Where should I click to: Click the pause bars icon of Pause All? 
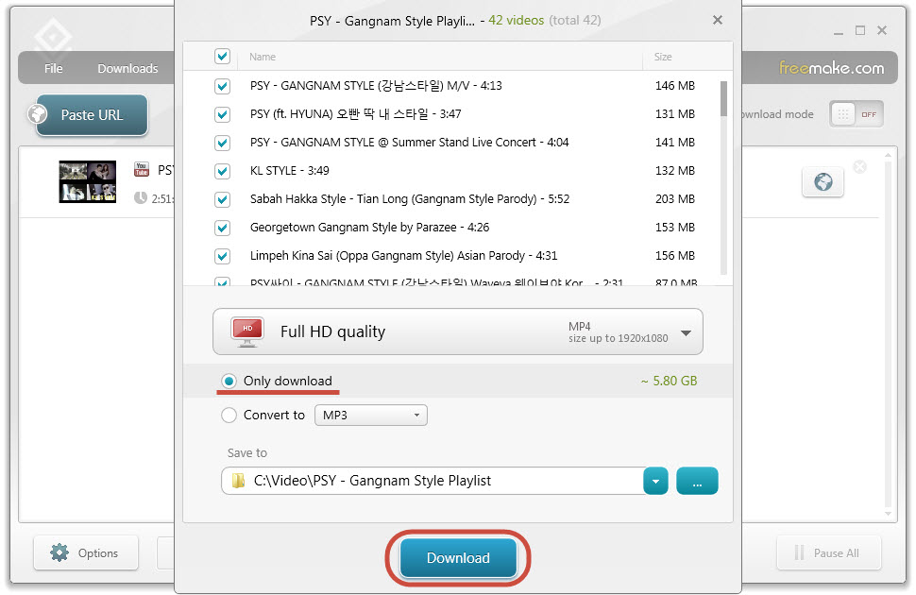click(799, 552)
